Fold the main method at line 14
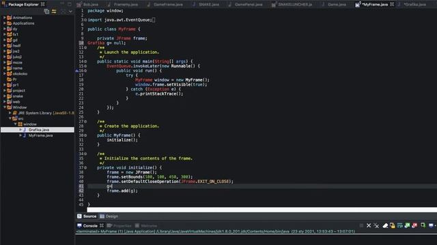Image resolution: width=437 pixels, height=245 pixels. coord(85,61)
